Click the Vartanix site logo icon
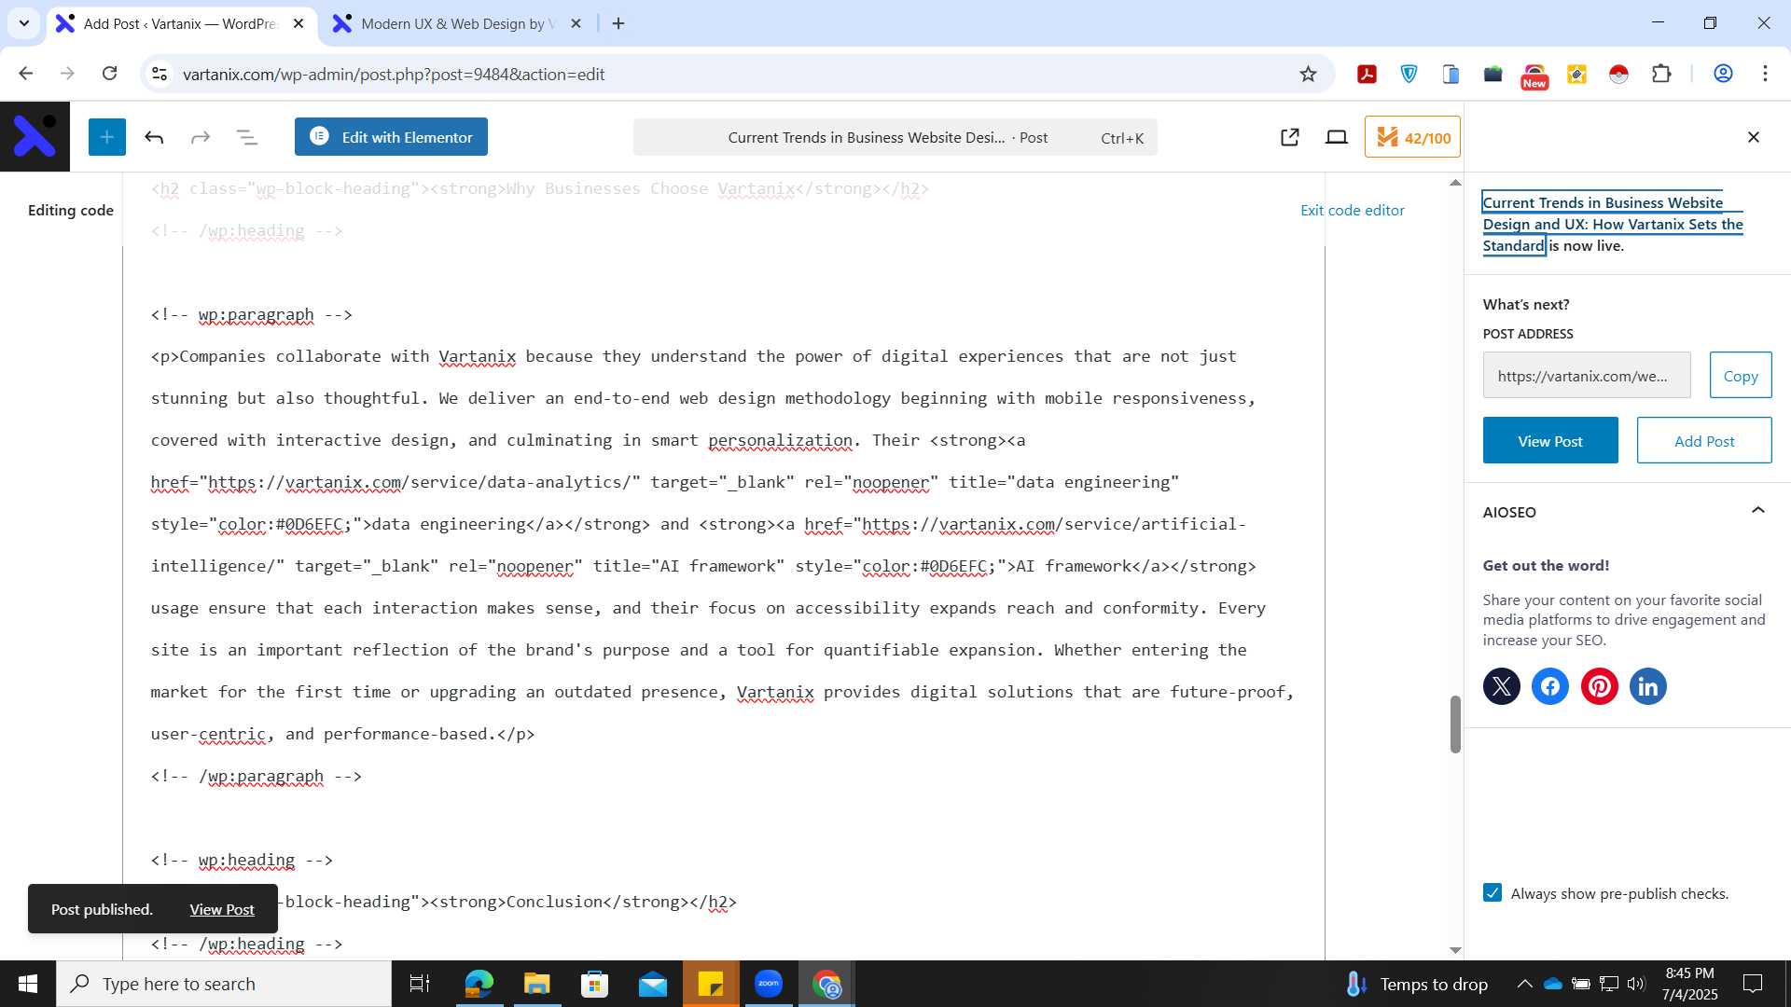The image size is (1791, 1007). pyautogui.click(x=35, y=136)
